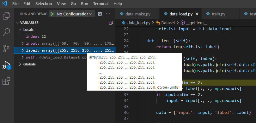Open the Edit menu
This screenshot has height=123, width=256.
27,3
